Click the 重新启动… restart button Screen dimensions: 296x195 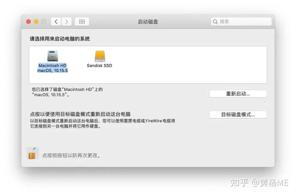tap(238, 94)
